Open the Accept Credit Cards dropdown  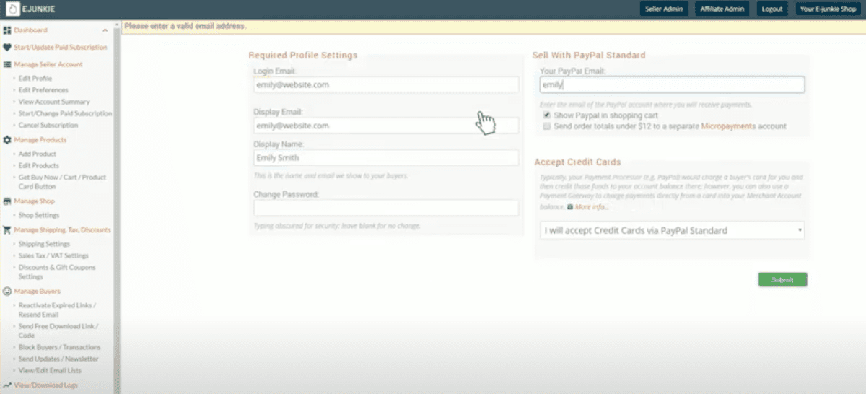click(672, 230)
